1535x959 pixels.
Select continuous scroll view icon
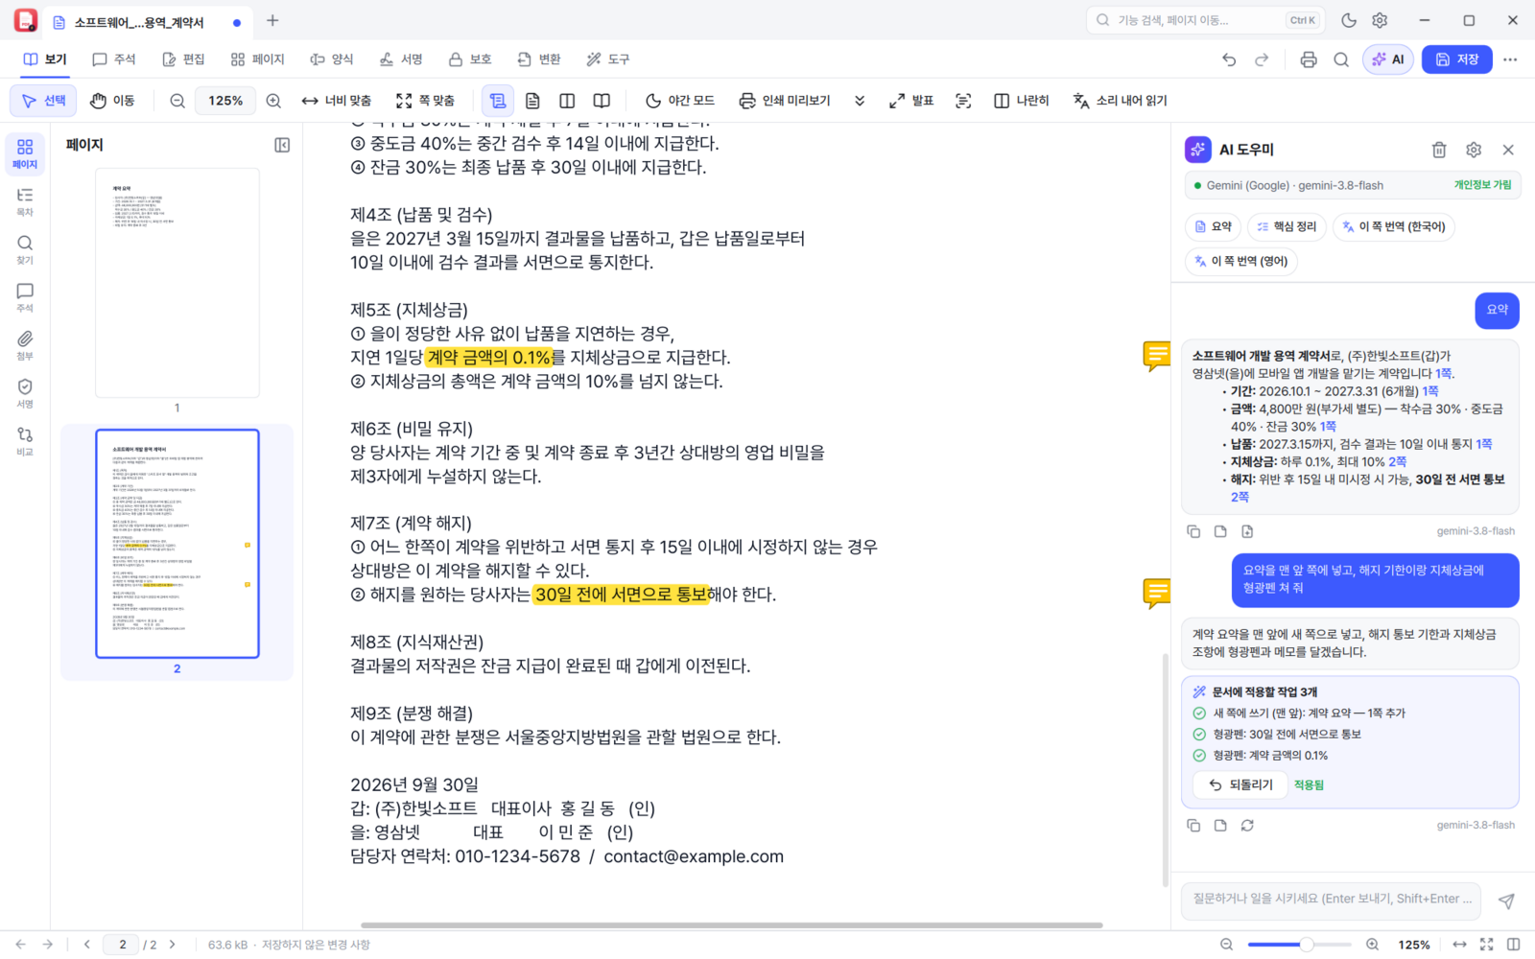(x=498, y=101)
